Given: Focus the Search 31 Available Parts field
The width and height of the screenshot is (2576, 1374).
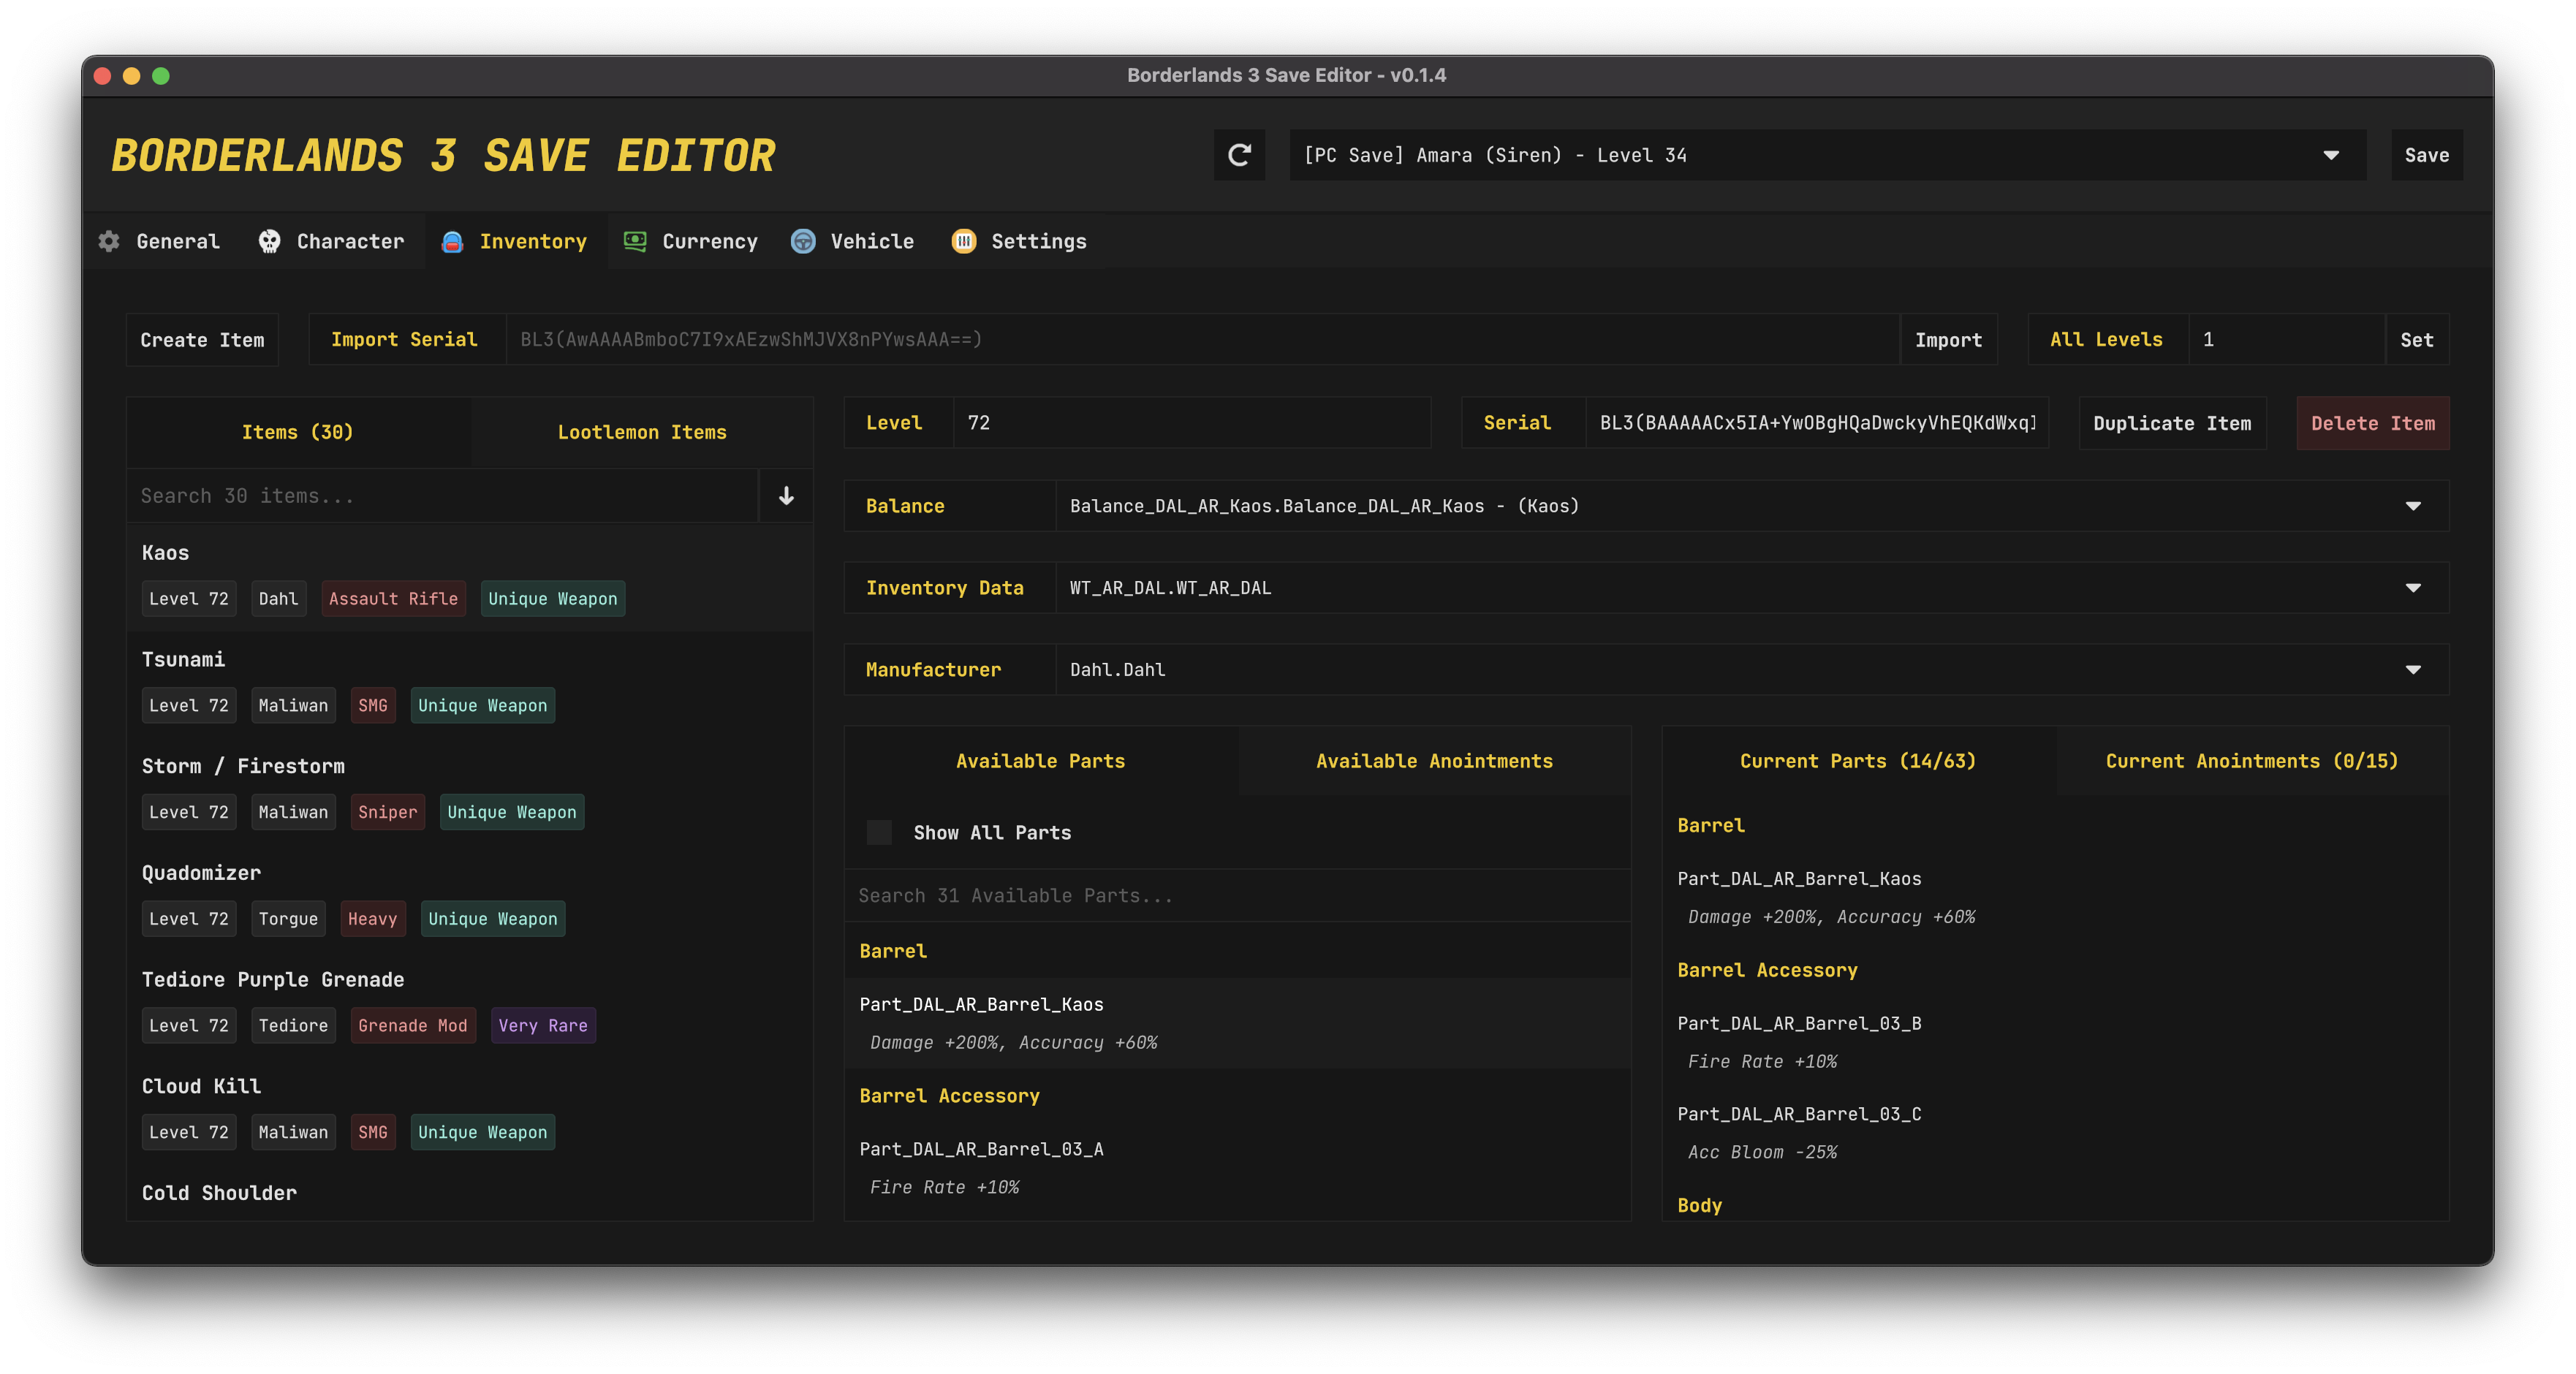Looking at the screenshot, I should coord(1238,896).
